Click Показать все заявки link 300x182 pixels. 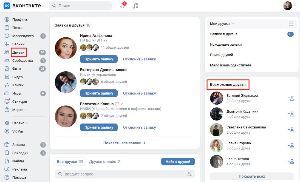124,143
